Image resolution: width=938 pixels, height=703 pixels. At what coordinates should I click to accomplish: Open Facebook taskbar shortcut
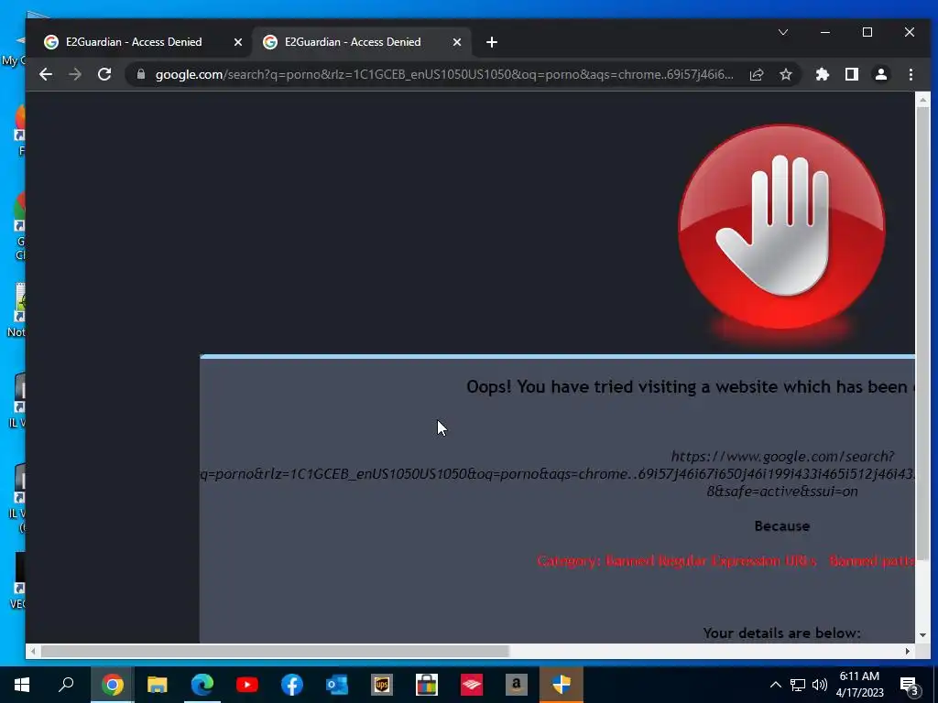(292, 685)
